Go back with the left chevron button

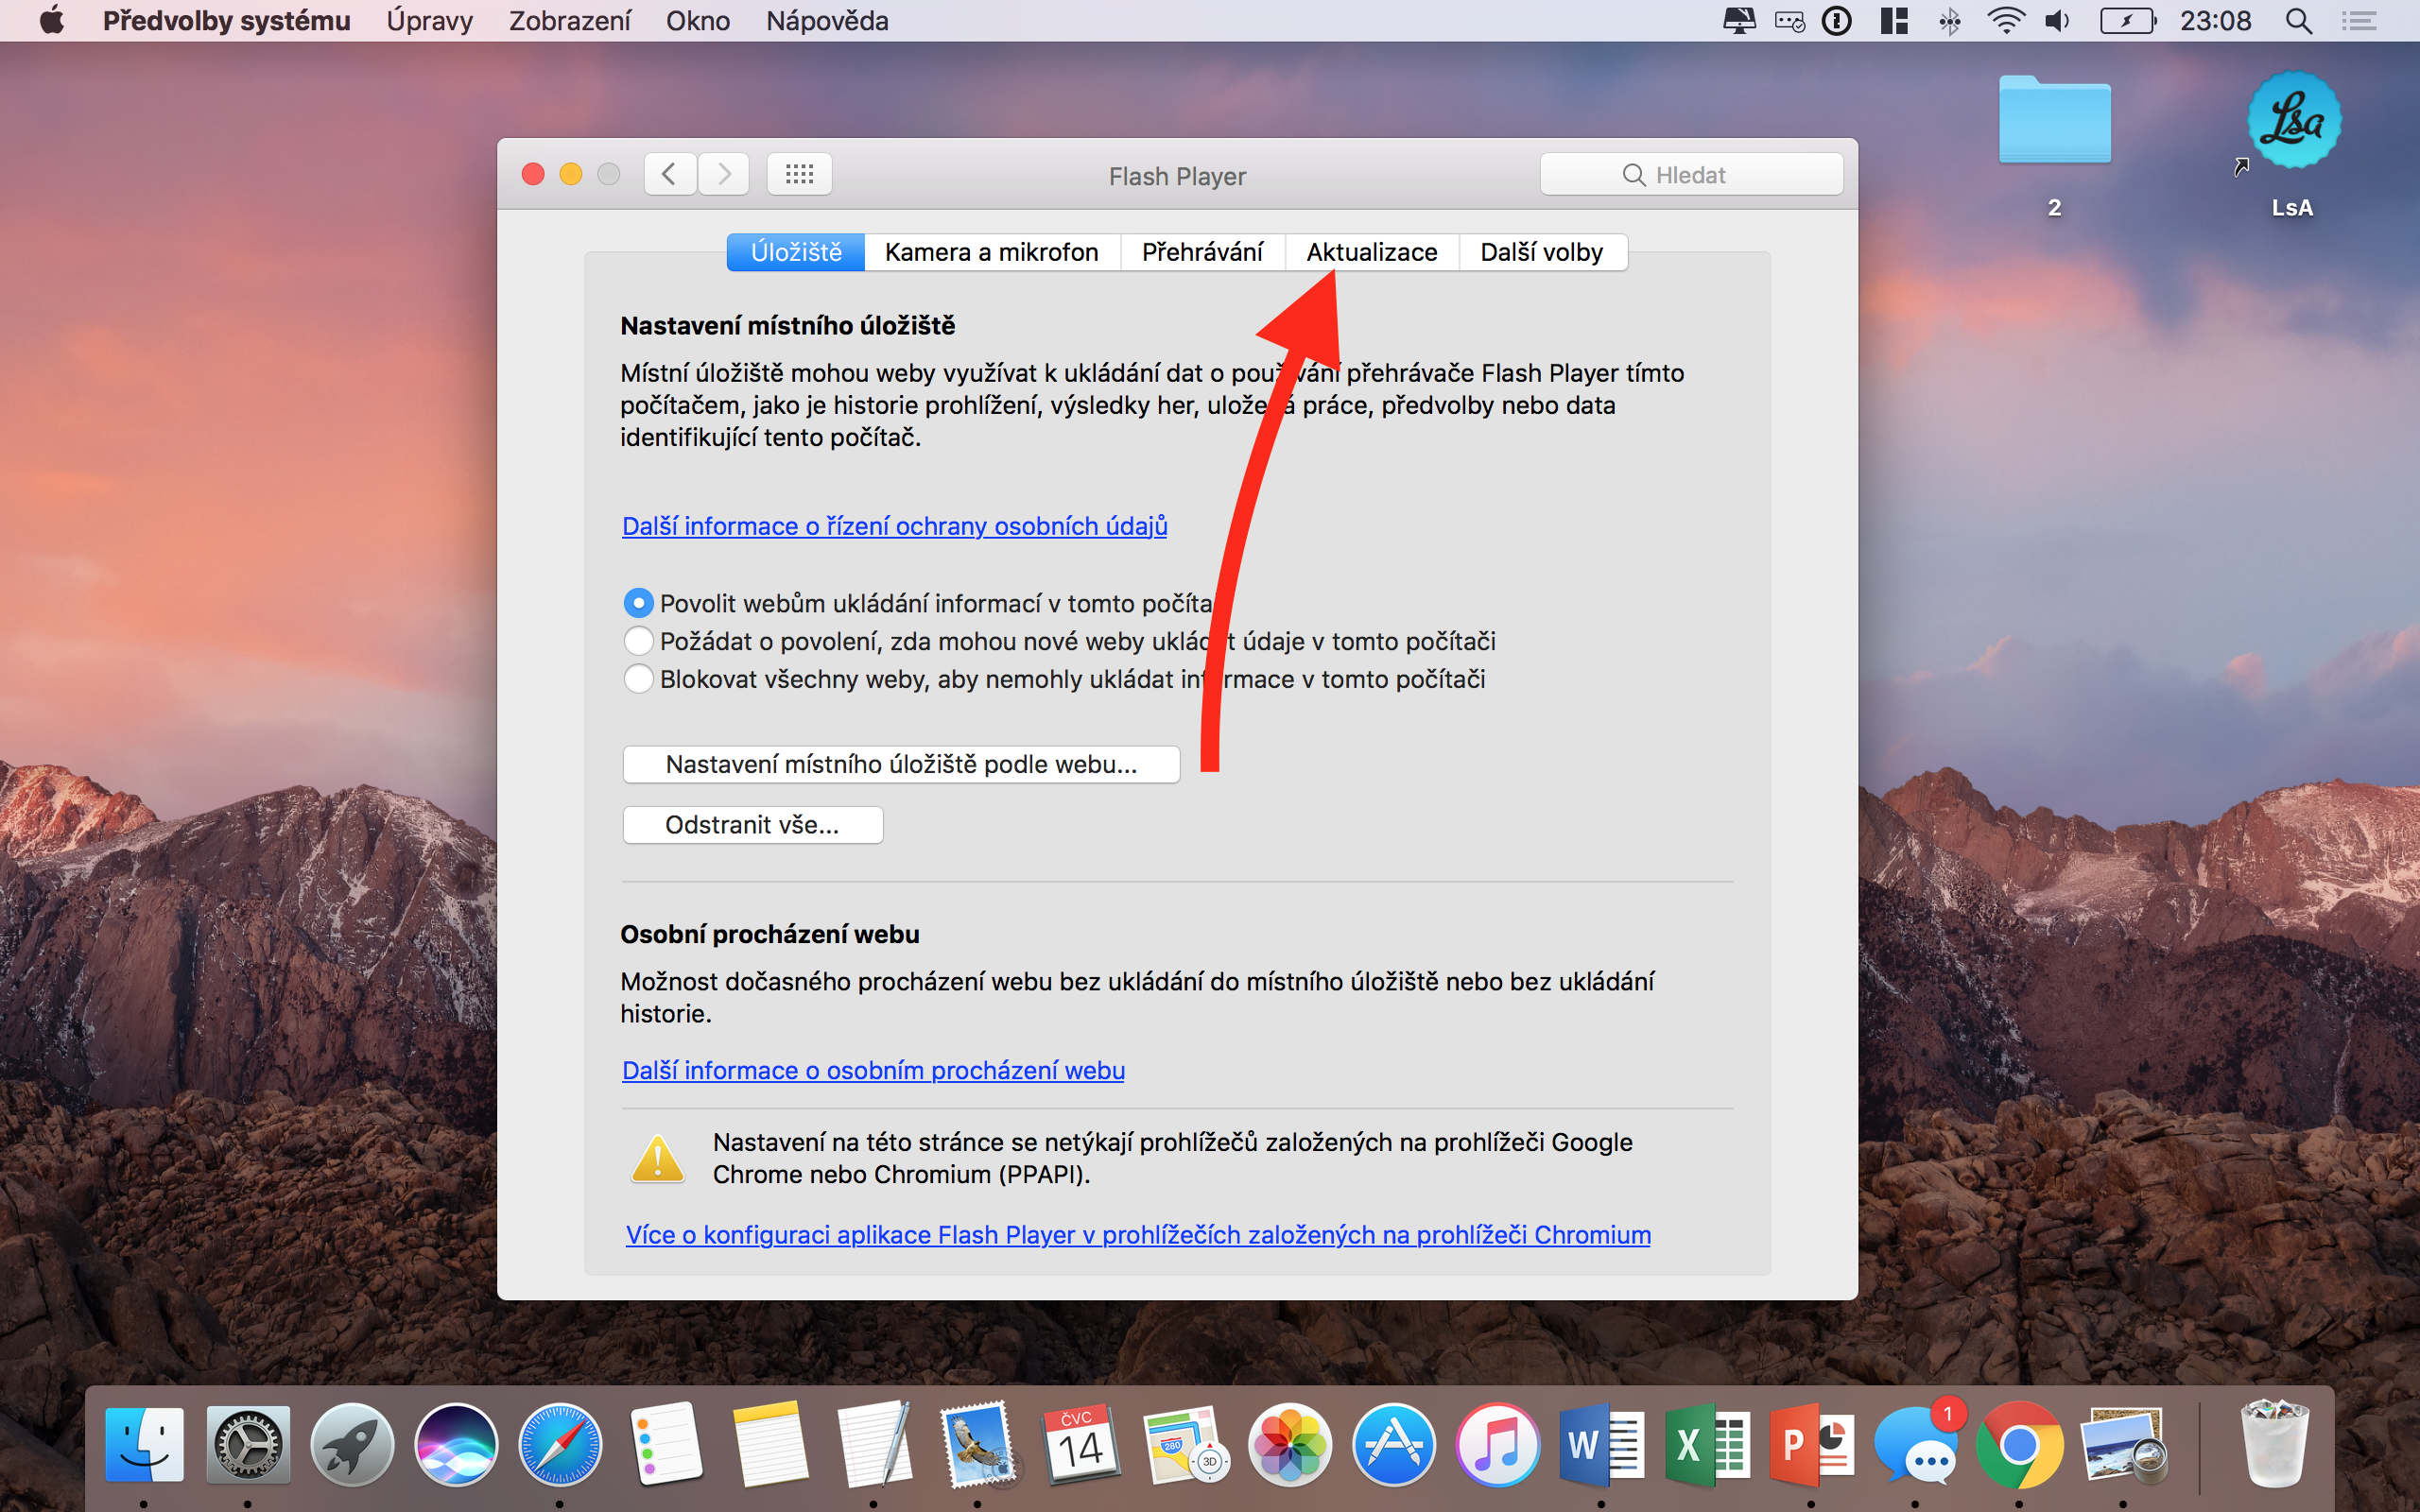[x=669, y=175]
